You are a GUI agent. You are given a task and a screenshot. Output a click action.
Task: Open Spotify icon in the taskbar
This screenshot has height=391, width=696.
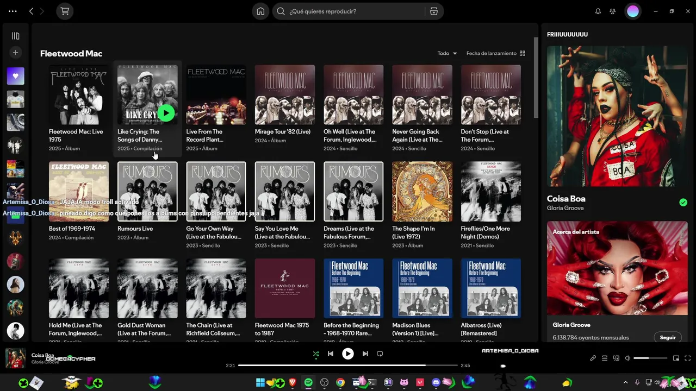pos(308,383)
